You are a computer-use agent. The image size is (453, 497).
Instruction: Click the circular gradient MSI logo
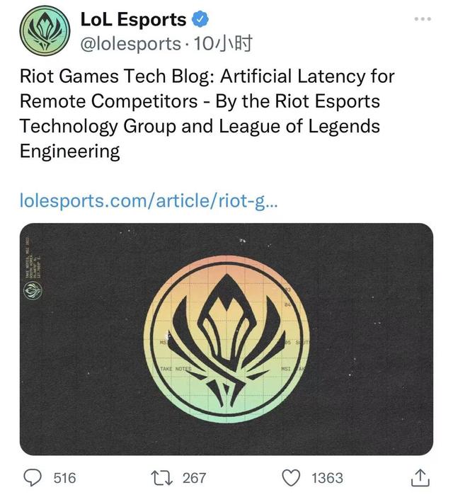point(226,338)
